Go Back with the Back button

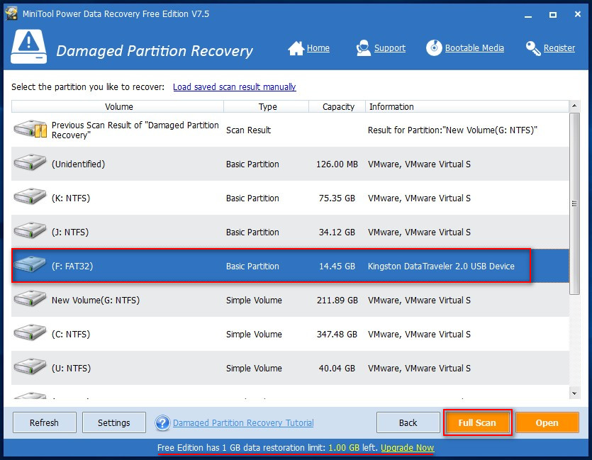click(x=408, y=422)
